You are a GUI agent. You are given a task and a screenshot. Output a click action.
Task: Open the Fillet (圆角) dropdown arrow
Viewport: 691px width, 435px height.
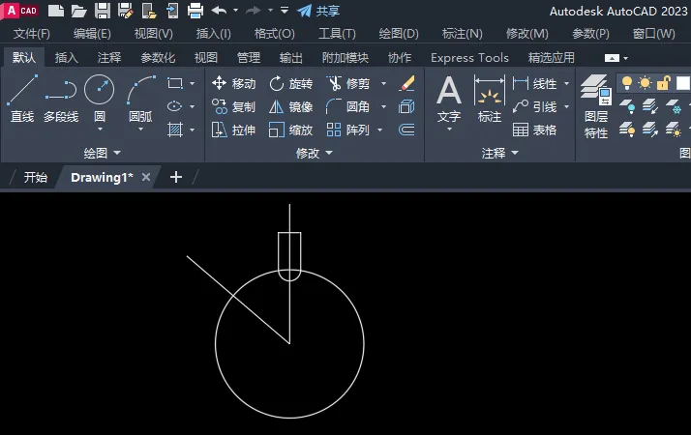[x=383, y=106]
